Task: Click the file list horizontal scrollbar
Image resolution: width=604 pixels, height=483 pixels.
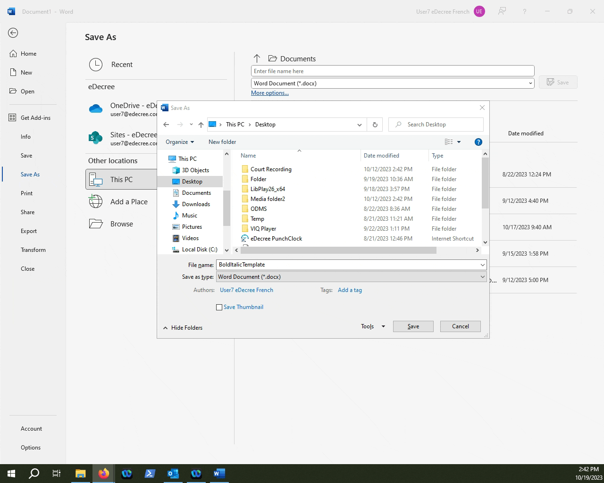Action: tap(338, 250)
